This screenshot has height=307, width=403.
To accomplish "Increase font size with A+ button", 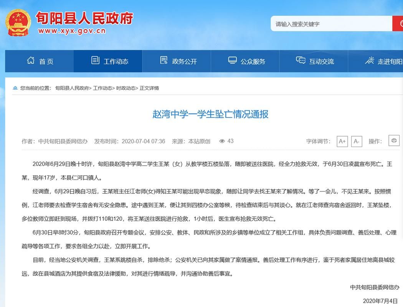I will point(342,141).
